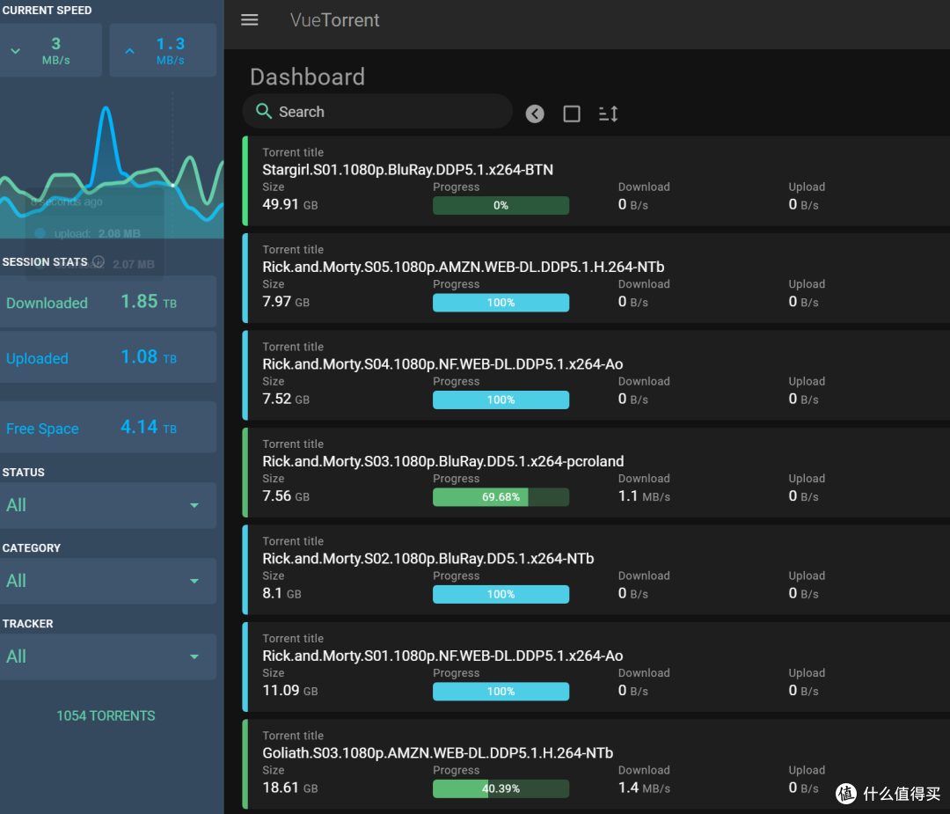Toggle the select-mode checkbox square
The height and width of the screenshot is (814, 950).
click(x=572, y=114)
